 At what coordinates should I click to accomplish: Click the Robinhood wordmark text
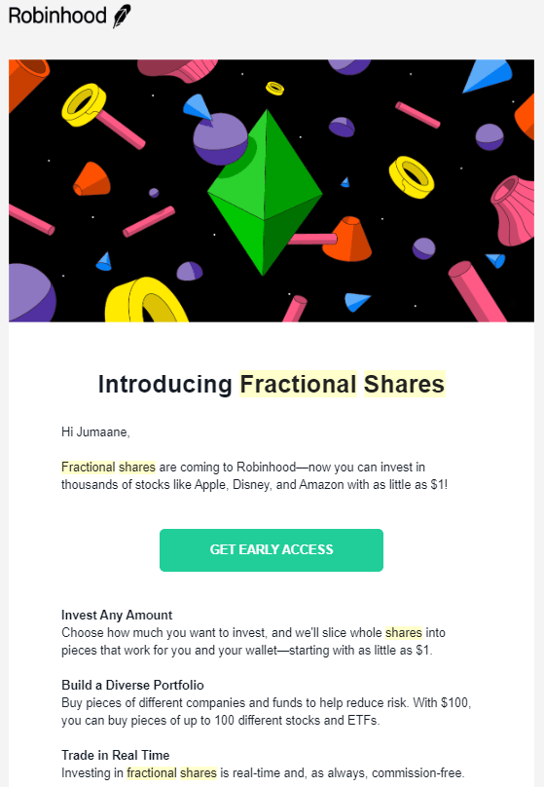57,16
